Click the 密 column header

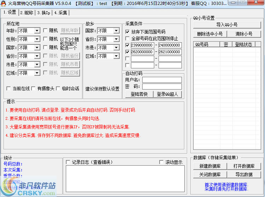coord(226,44)
